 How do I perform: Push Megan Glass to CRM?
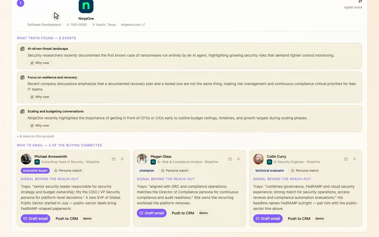pyautogui.click(x=183, y=213)
